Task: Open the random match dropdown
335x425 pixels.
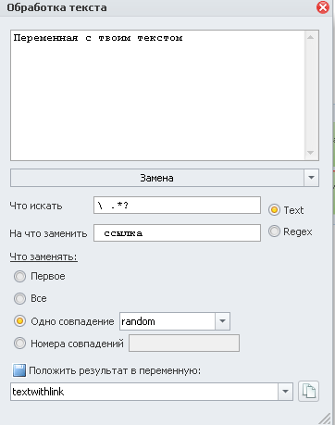Action: click(x=222, y=321)
